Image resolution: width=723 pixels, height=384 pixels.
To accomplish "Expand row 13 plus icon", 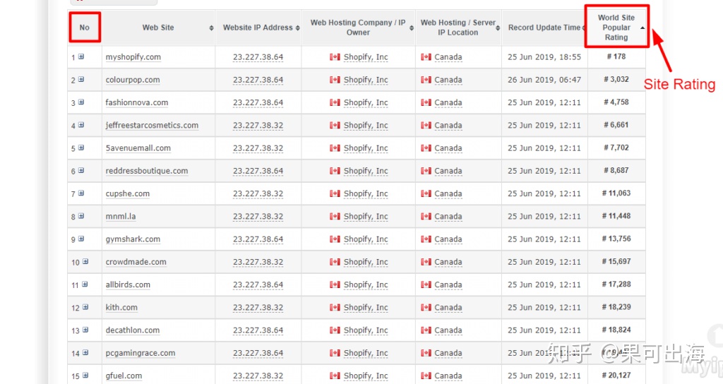I will [85, 330].
